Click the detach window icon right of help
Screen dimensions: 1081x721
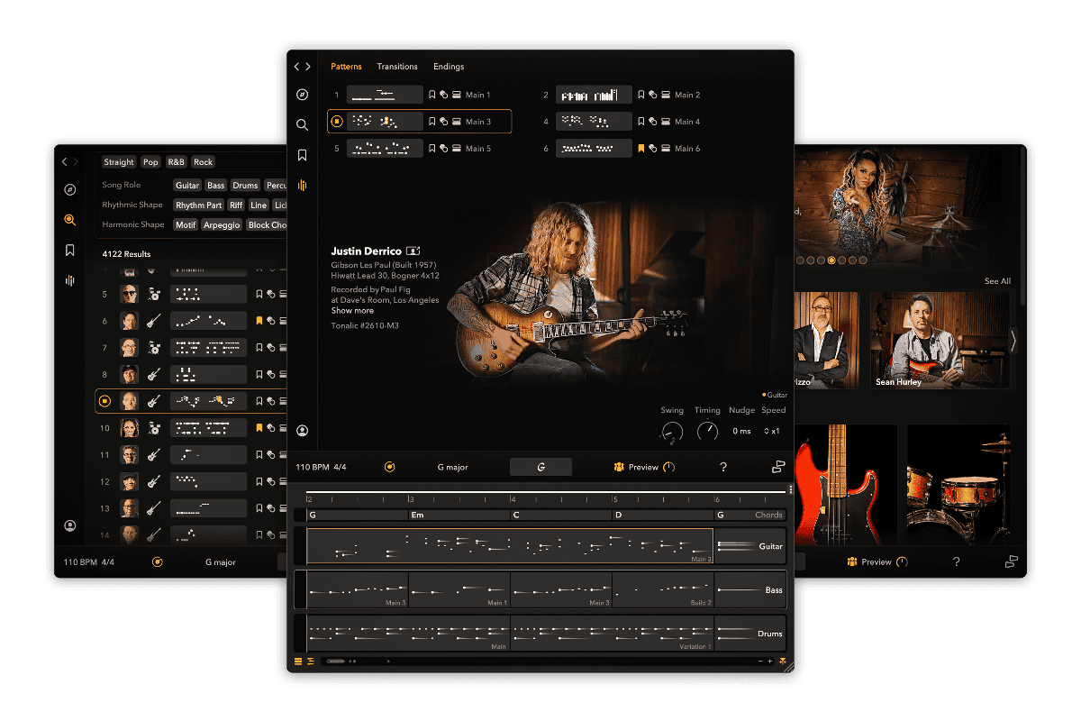pos(777,467)
